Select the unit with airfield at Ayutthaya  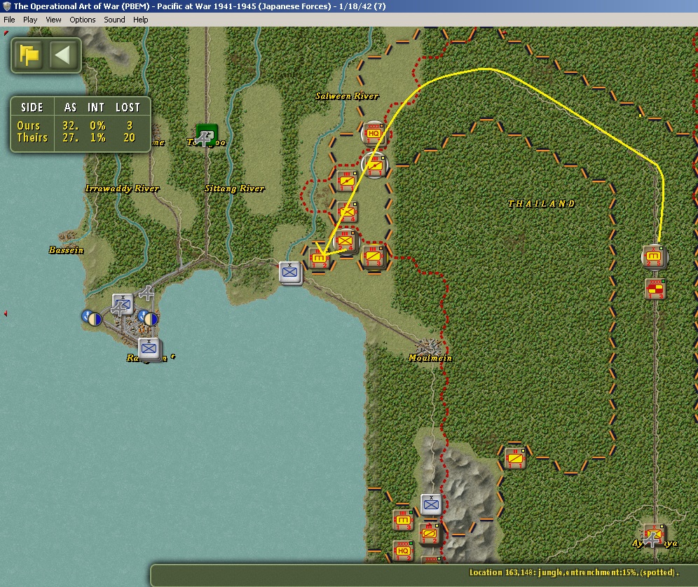tap(653, 535)
